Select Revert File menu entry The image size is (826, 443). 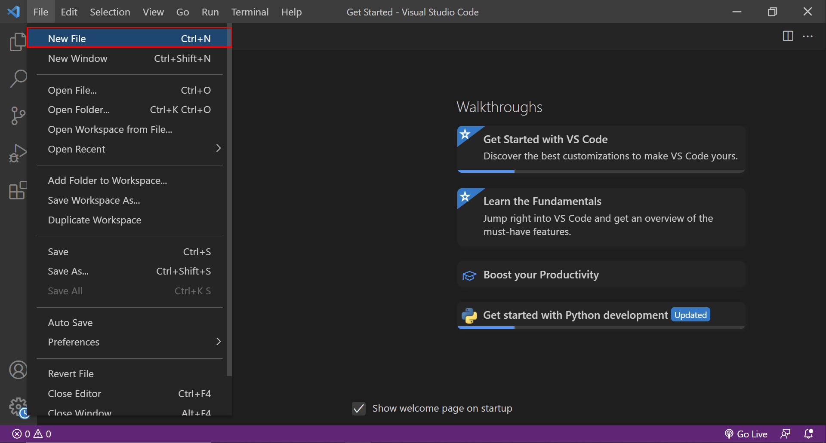(x=129, y=374)
